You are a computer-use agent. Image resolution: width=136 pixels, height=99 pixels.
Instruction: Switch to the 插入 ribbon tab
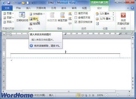click(29, 8)
